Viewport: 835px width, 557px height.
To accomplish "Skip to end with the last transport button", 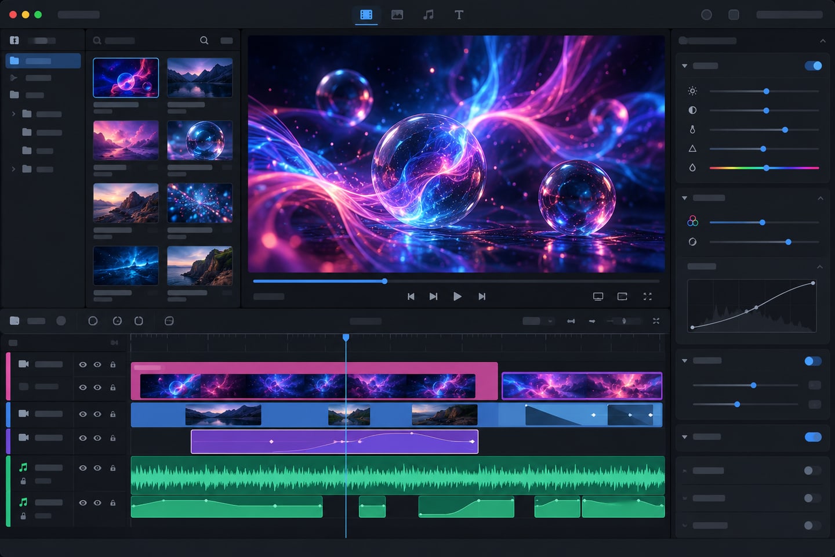I will (482, 296).
